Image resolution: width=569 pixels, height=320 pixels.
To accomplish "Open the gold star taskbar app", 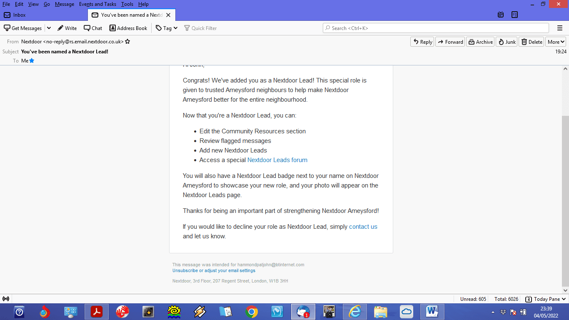I will (148, 312).
